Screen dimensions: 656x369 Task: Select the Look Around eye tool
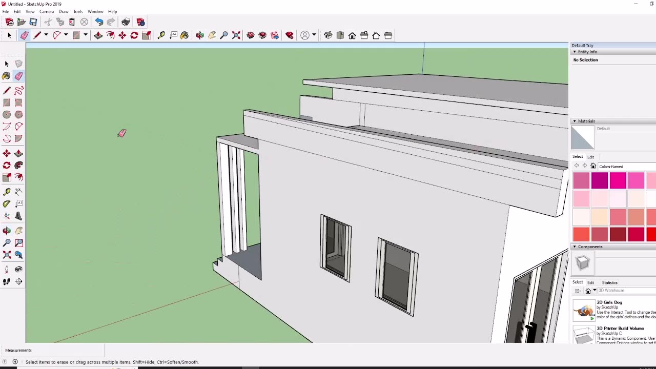(x=18, y=269)
